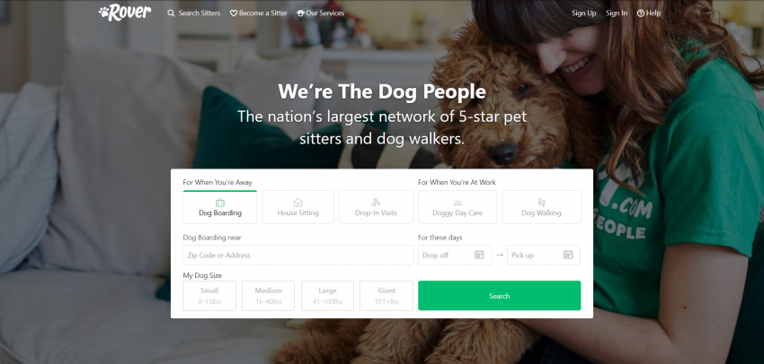Click the magnifier icon beside Search Sitters

pyautogui.click(x=171, y=13)
